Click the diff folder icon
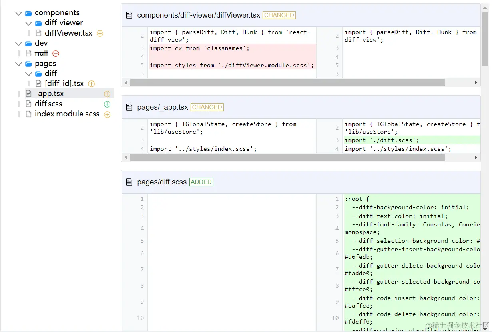 (38, 74)
